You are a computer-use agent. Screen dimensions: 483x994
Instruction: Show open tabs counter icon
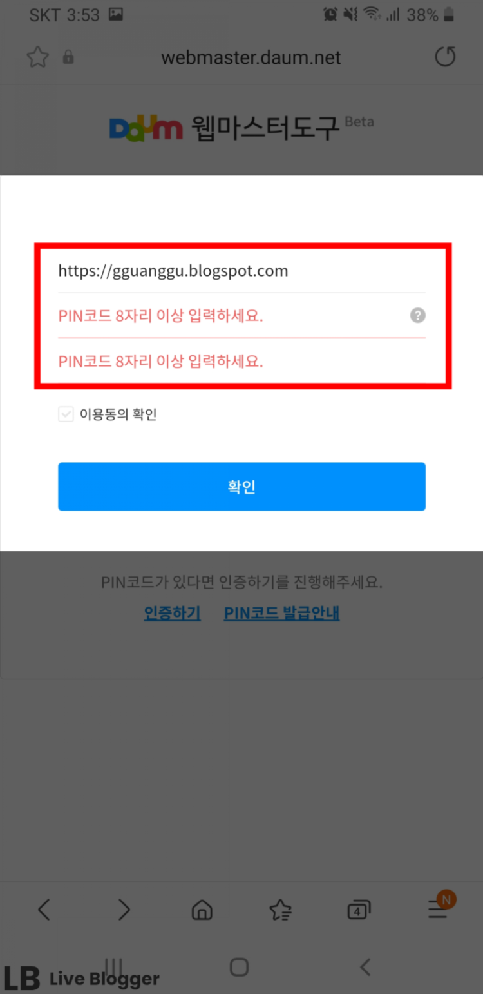(x=359, y=910)
